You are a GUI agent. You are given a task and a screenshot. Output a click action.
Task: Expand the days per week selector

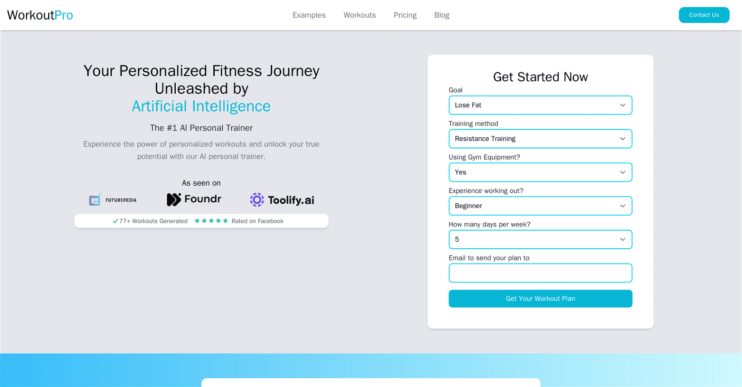[x=540, y=239]
